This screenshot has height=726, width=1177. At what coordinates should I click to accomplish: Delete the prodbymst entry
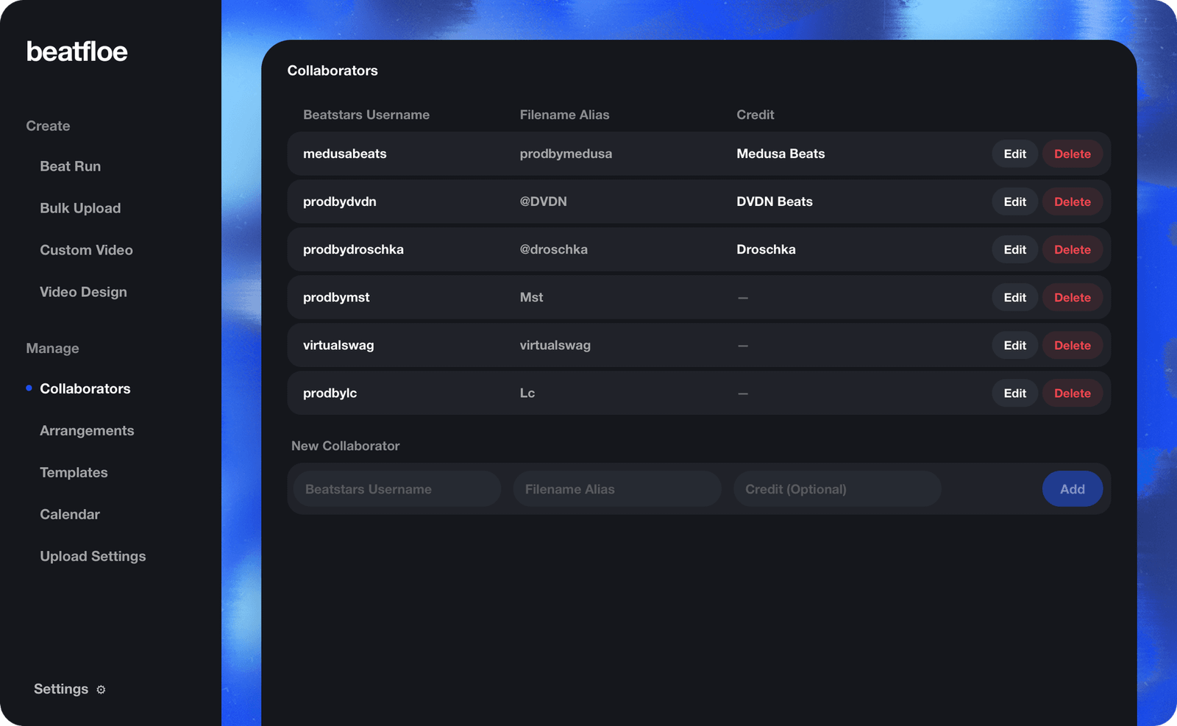point(1073,297)
